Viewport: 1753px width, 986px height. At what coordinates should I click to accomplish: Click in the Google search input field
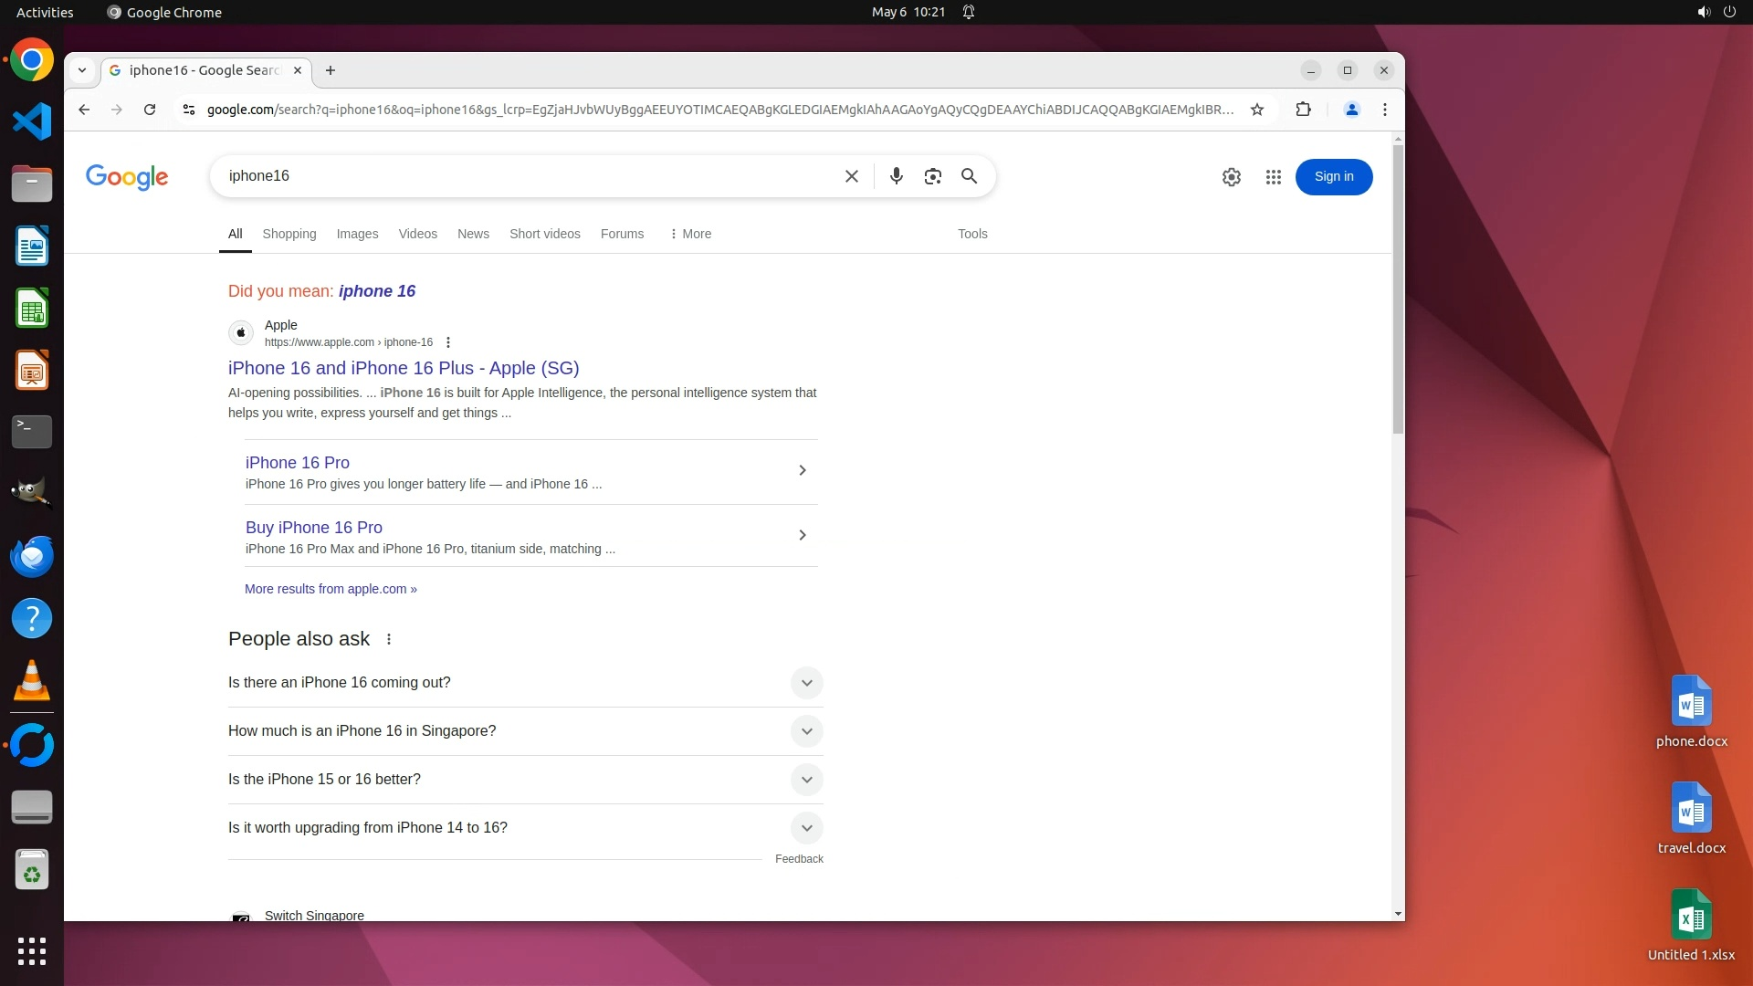[530, 176]
